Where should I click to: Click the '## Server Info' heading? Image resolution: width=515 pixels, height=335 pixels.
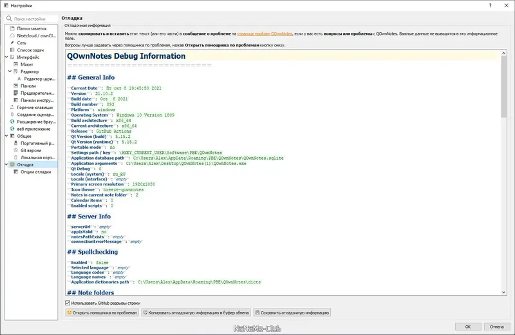click(x=89, y=216)
